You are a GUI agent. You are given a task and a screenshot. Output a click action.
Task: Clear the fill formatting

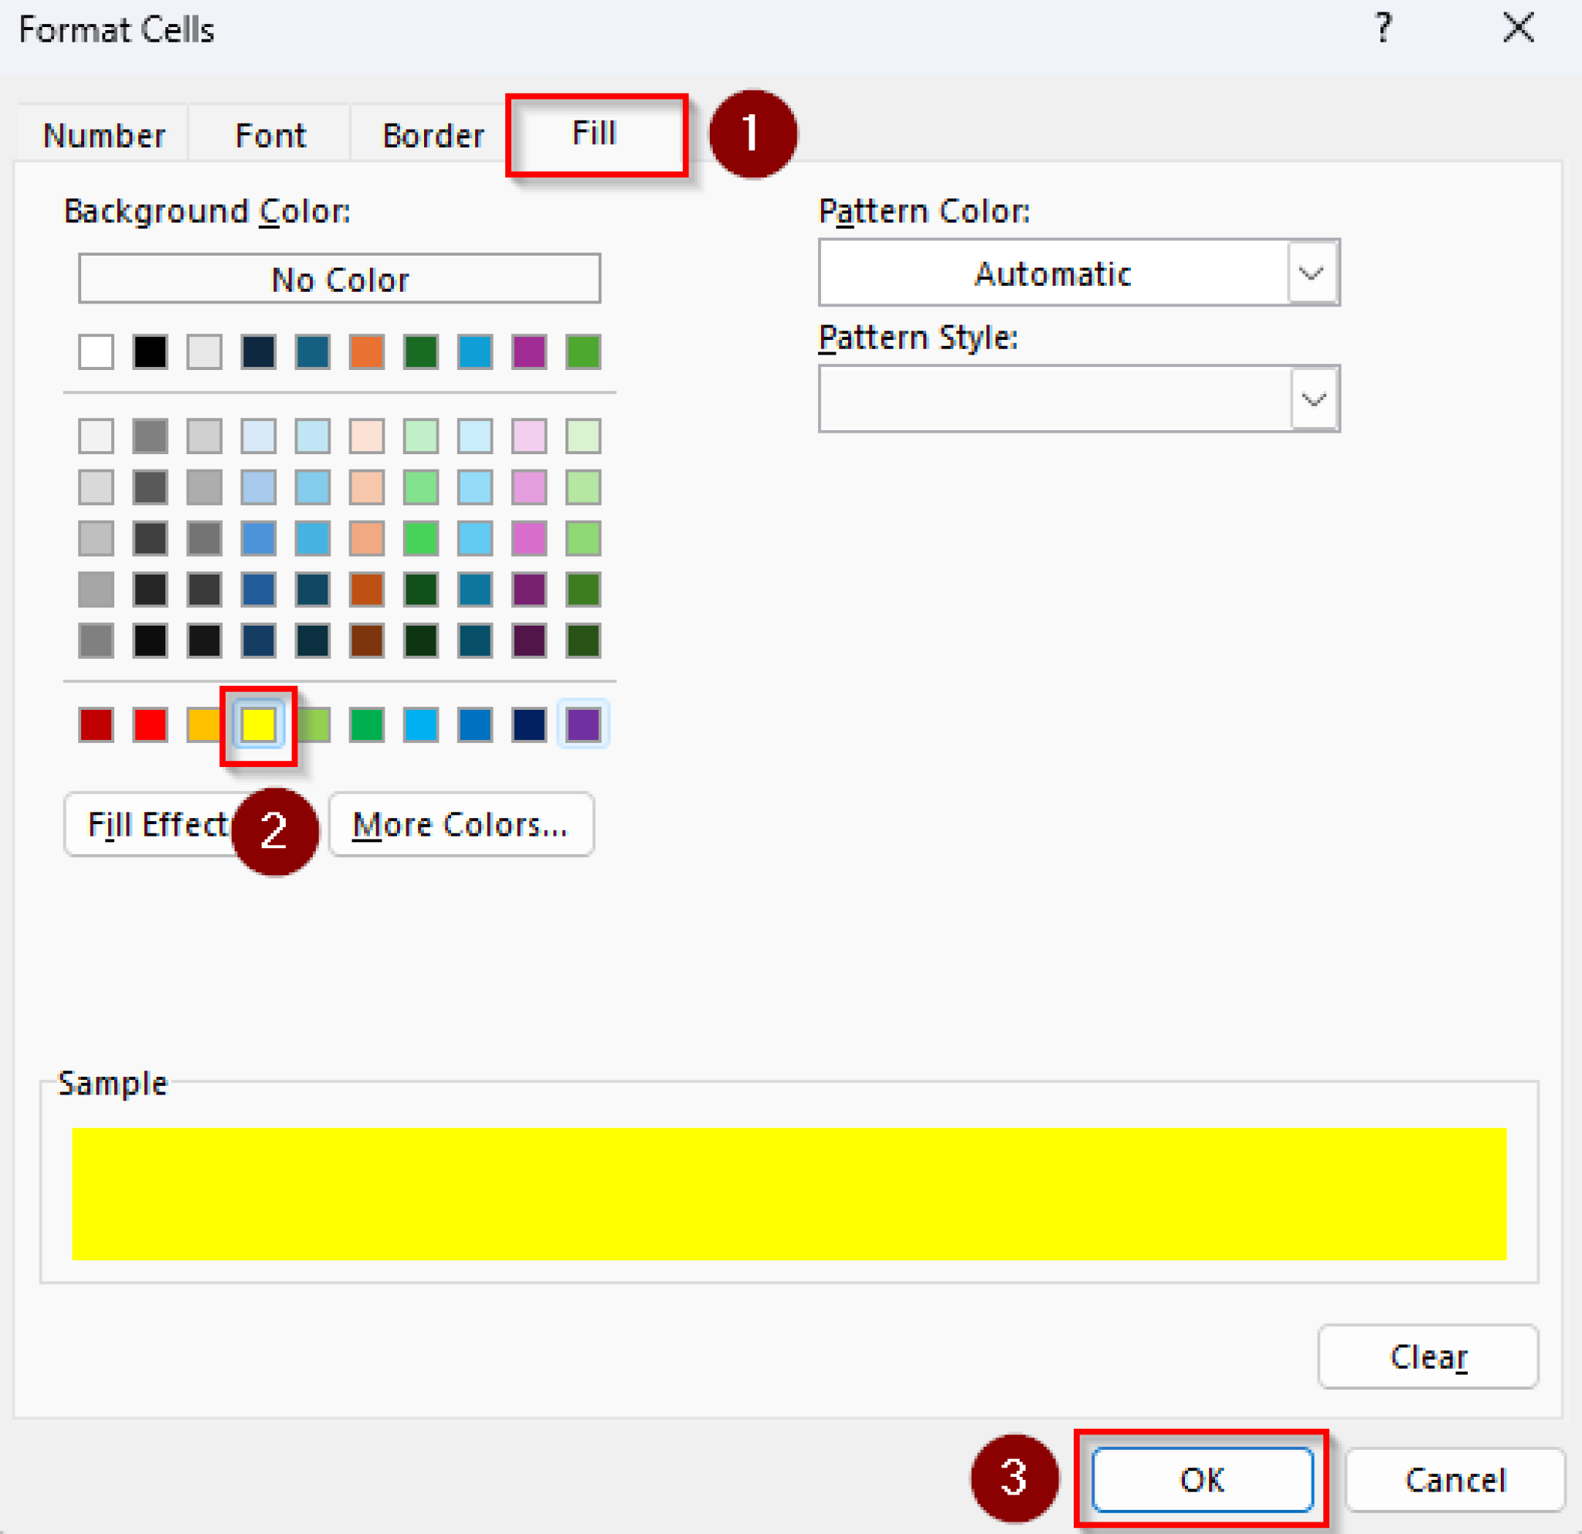pyautogui.click(x=1427, y=1356)
